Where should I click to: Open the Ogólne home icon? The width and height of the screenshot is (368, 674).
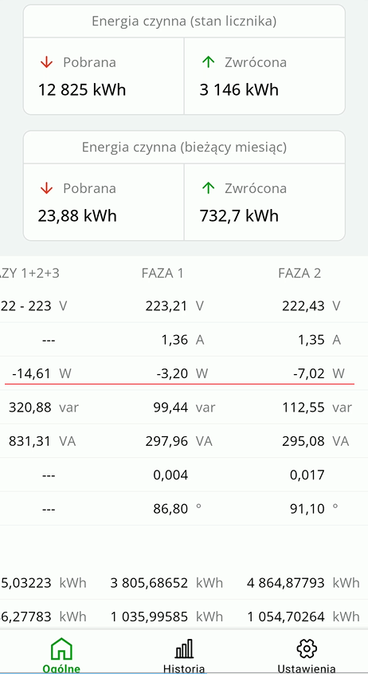tap(61, 648)
